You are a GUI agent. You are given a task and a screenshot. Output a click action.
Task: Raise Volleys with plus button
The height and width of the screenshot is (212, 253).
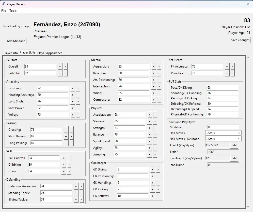click(x=72, y=115)
